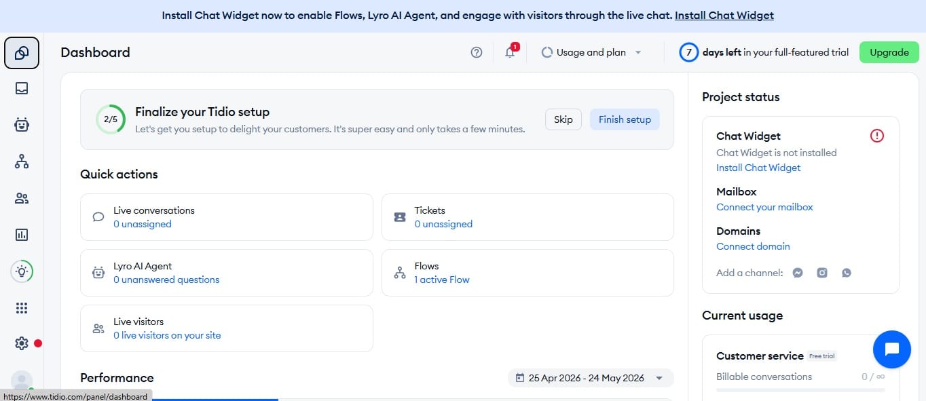Viewport: 926px width, 401px height.
Task: Click the Current usage heading
Action: (742, 316)
